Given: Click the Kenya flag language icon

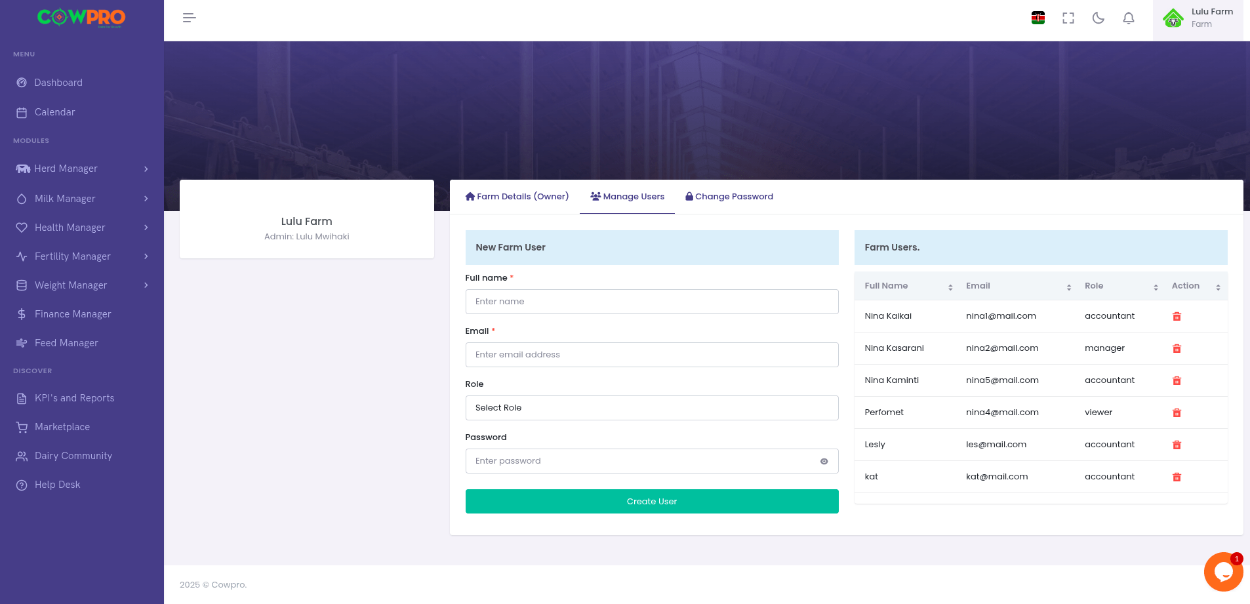Looking at the screenshot, I should click(x=1038, y=18).
